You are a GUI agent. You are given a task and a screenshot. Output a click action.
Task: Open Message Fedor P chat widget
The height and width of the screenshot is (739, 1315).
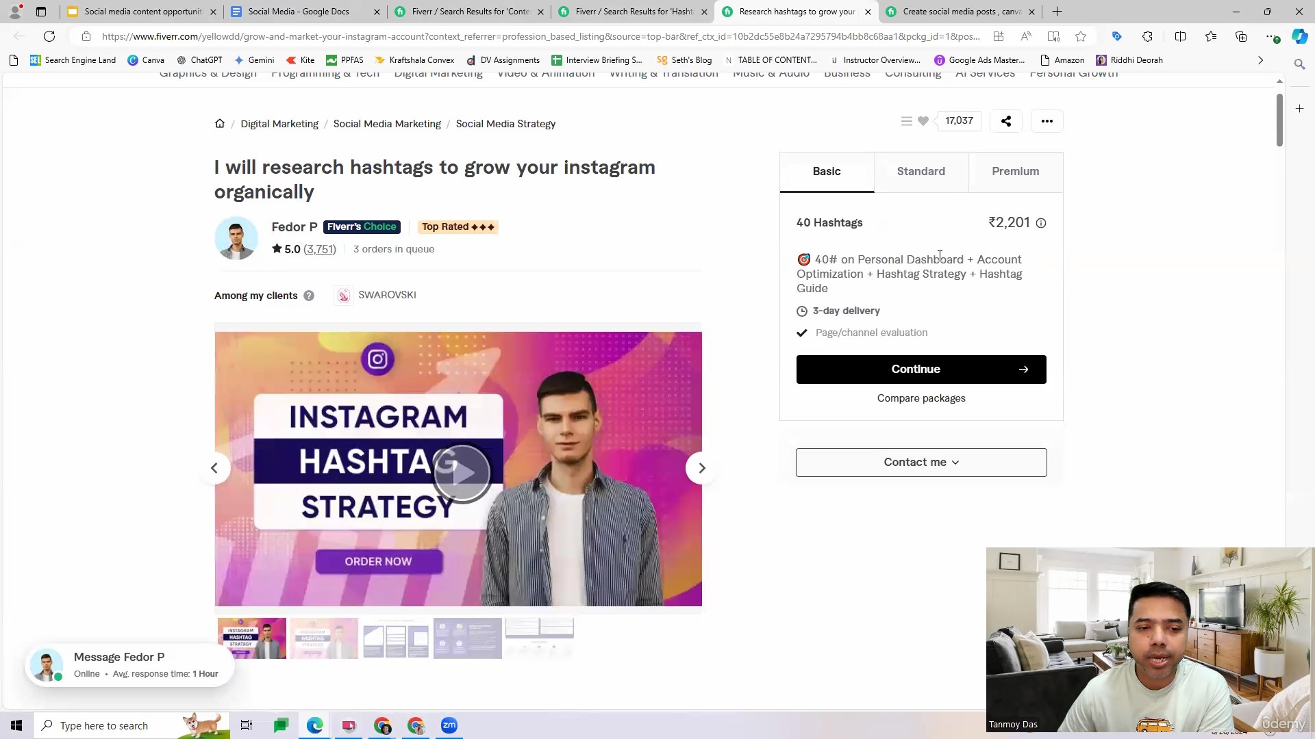click(x=129, y=664)
